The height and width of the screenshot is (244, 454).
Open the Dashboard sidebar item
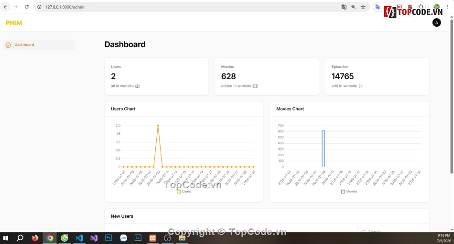pos(39,45)
